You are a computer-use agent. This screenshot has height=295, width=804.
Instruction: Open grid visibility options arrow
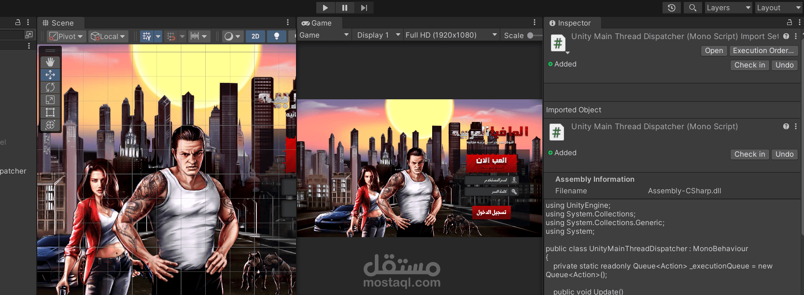(158, 36)
